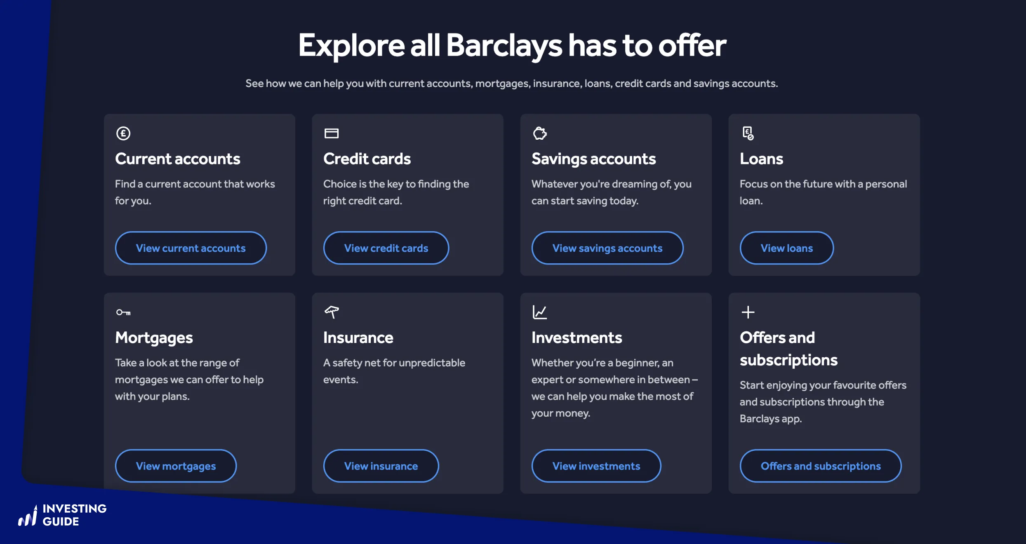Image resolution: width=1026 pixels, height=544 pixels.
Task: Click the Offers and subscriptions button
Action: pyautogui.click(x=820, y=466)
